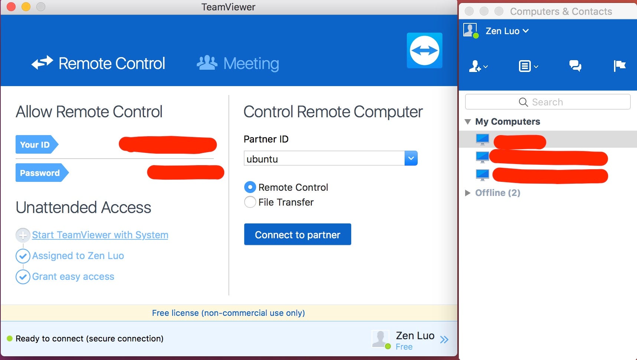Screen dimensions: 637x360
Task: Click Zen Luo name in status bar
Action: 415,336
